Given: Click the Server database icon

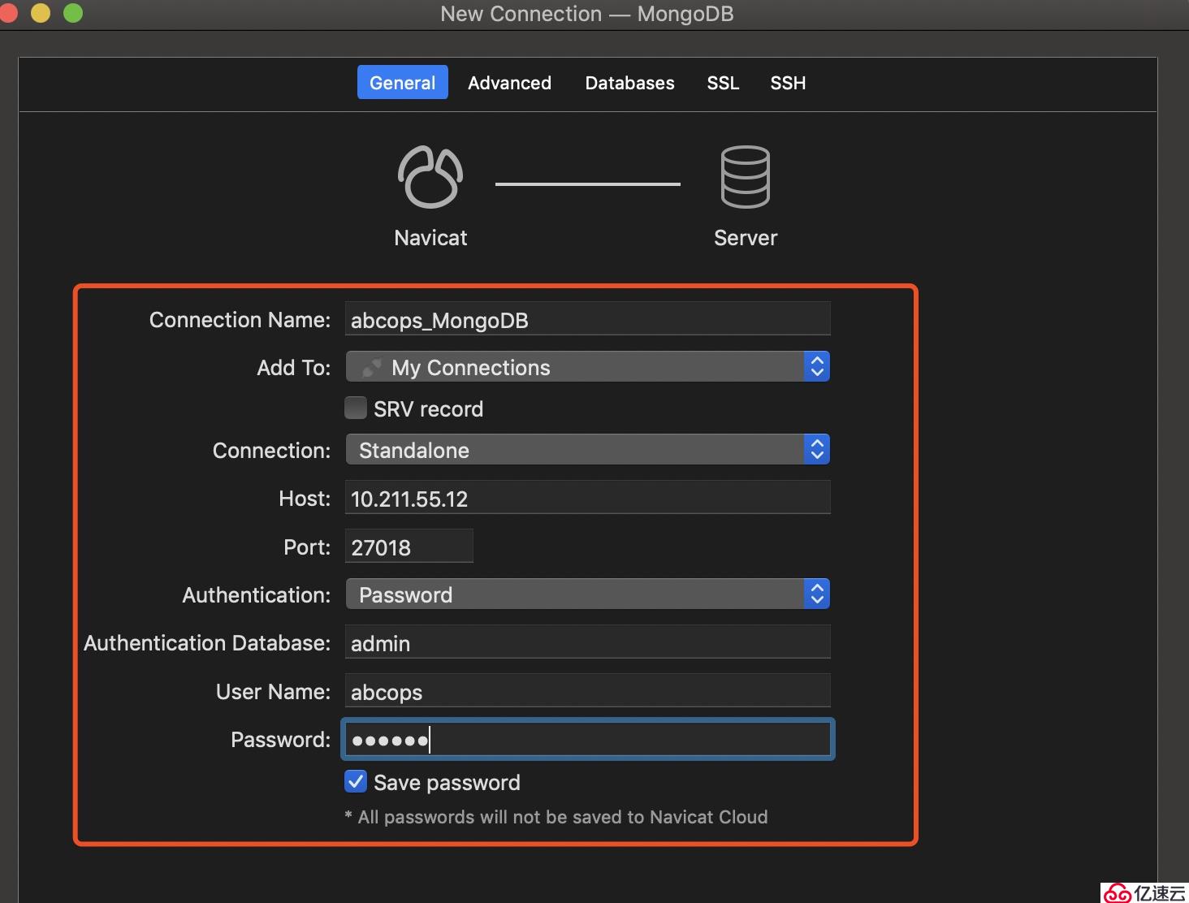Looking at the screenshot, I should [745, 176].
